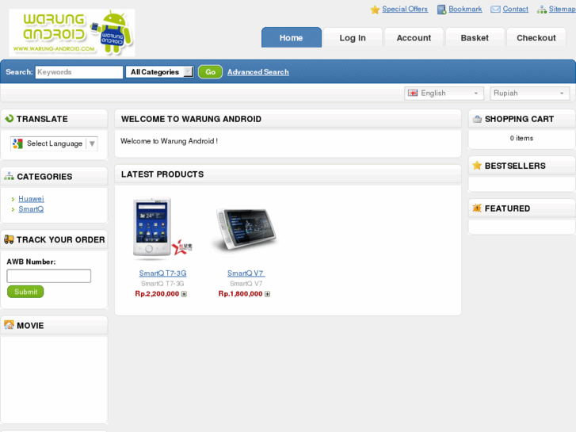Viewport: 576px width, 432px height.
Task: Click the Bookmark icon
Action: (441, 10)
